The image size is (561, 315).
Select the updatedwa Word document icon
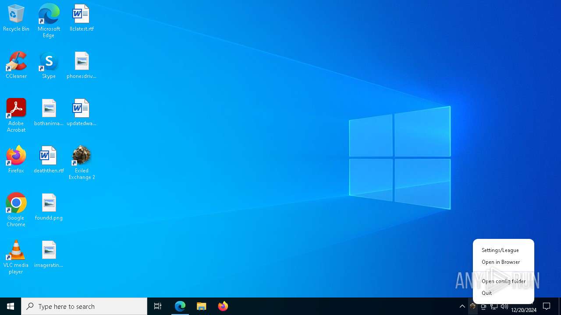point(82,113)
